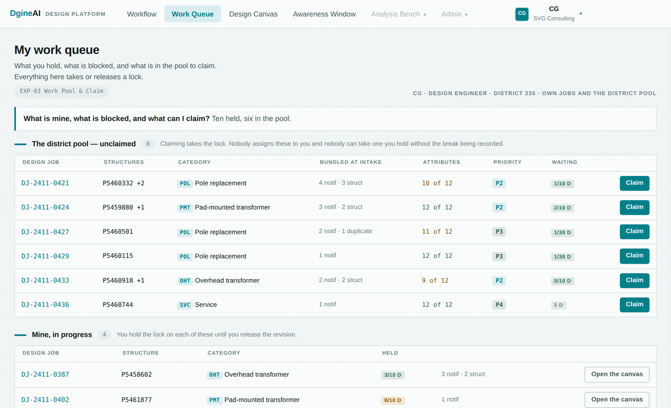Open the CG account dropdown arrow
Viewport: 671px width, 408px height.
(581, 14)
